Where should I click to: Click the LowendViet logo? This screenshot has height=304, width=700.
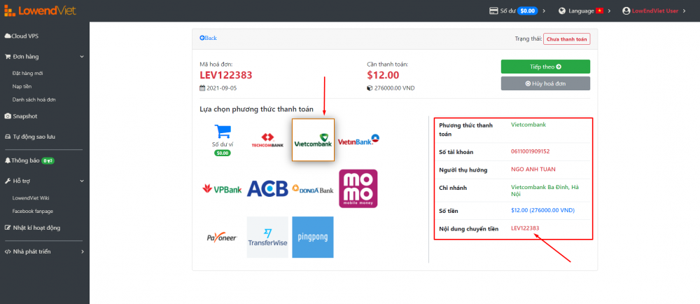click(40, 11)
